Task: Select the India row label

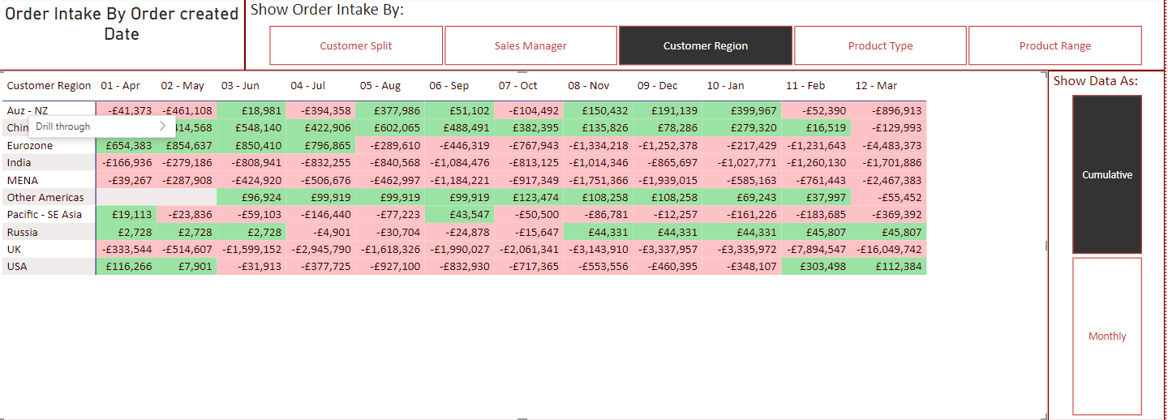Action: point(18,163)
